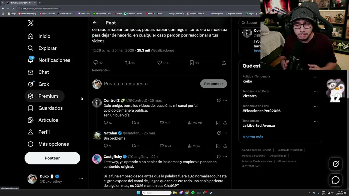Click the Buscar search field on X
Image resolution: width=349 pixels, height=196 pixels.
249,23
